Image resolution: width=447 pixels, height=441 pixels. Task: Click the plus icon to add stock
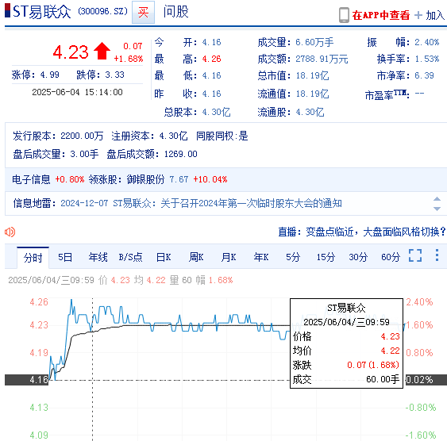(x=418, y=15)
